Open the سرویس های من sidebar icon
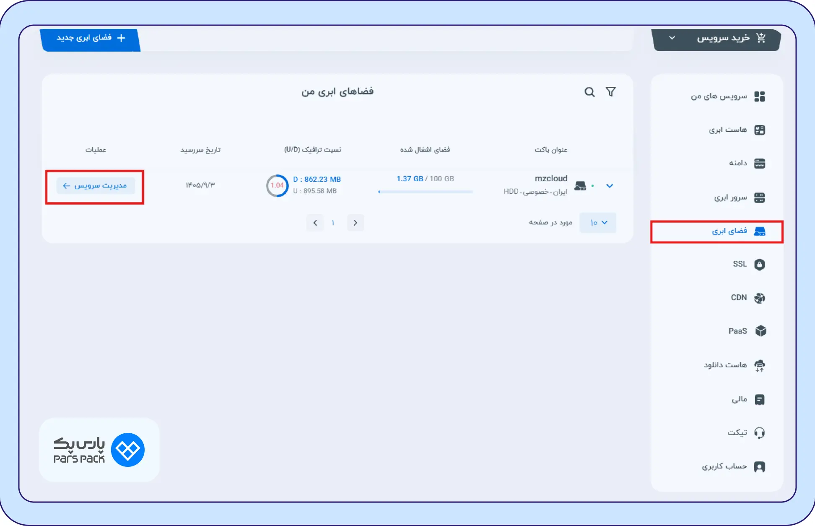The height and width of the screenshot is (526, 815). click(760, 96)
